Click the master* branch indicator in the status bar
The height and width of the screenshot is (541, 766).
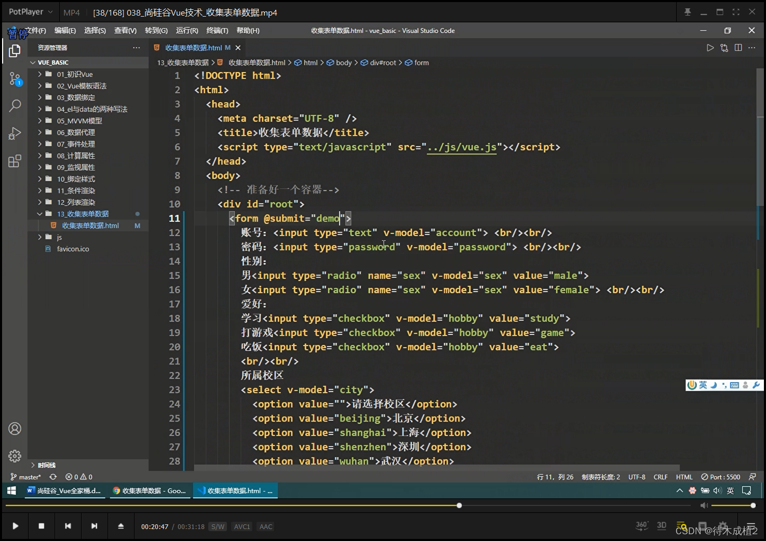coord(25,477)
